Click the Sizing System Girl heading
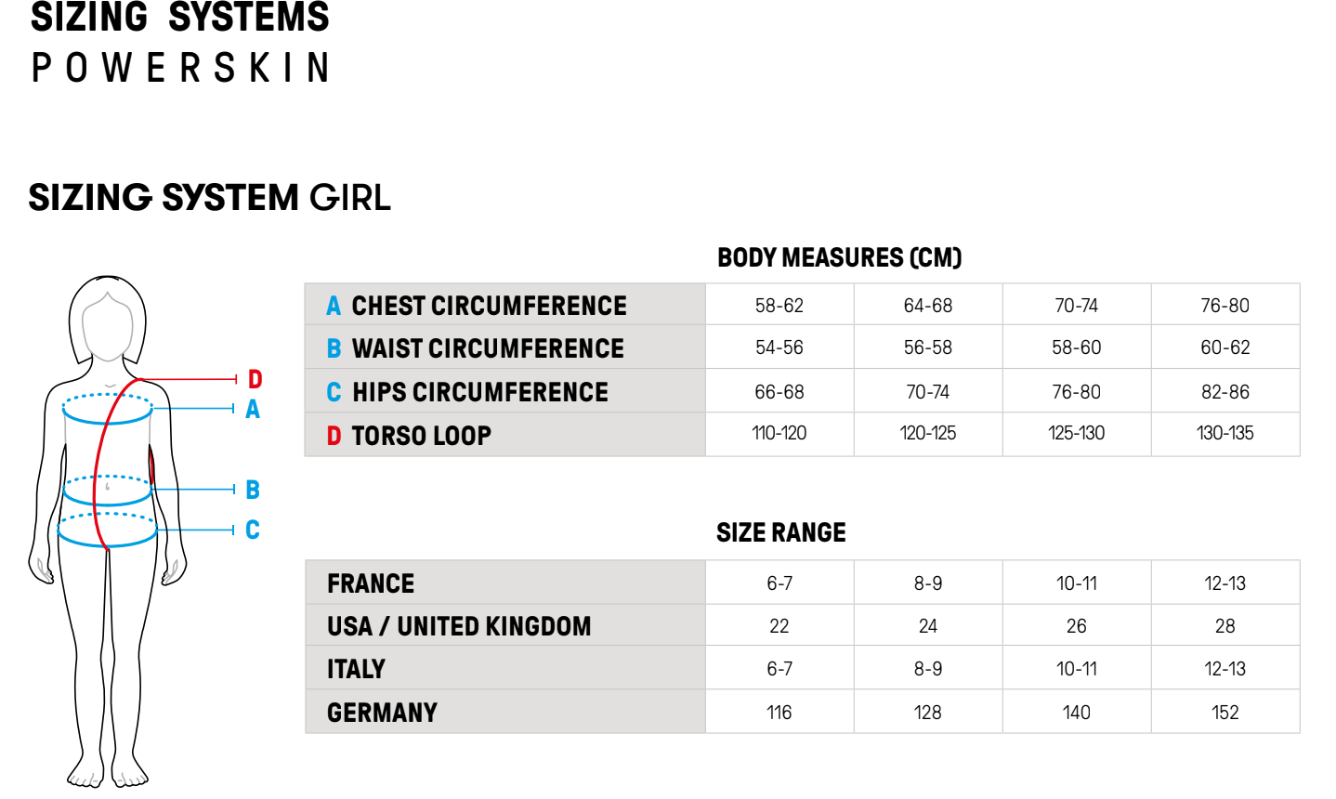Screen dimensions: 1336x799 tap(210, 198)
